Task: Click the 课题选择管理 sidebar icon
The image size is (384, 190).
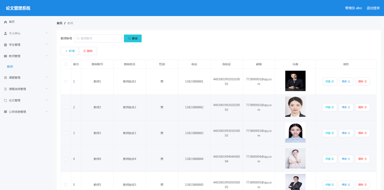Action: click(x=6, y=89)
